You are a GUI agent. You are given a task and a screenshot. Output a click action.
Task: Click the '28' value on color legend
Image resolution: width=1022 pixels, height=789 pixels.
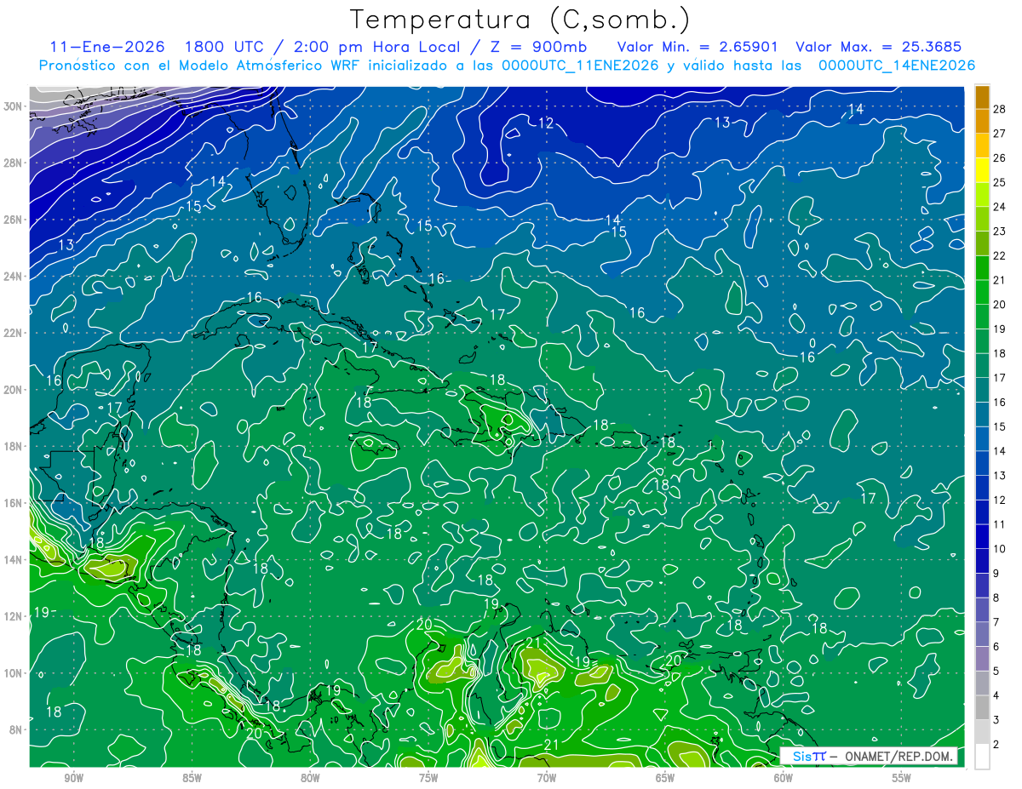(1000, 109)
